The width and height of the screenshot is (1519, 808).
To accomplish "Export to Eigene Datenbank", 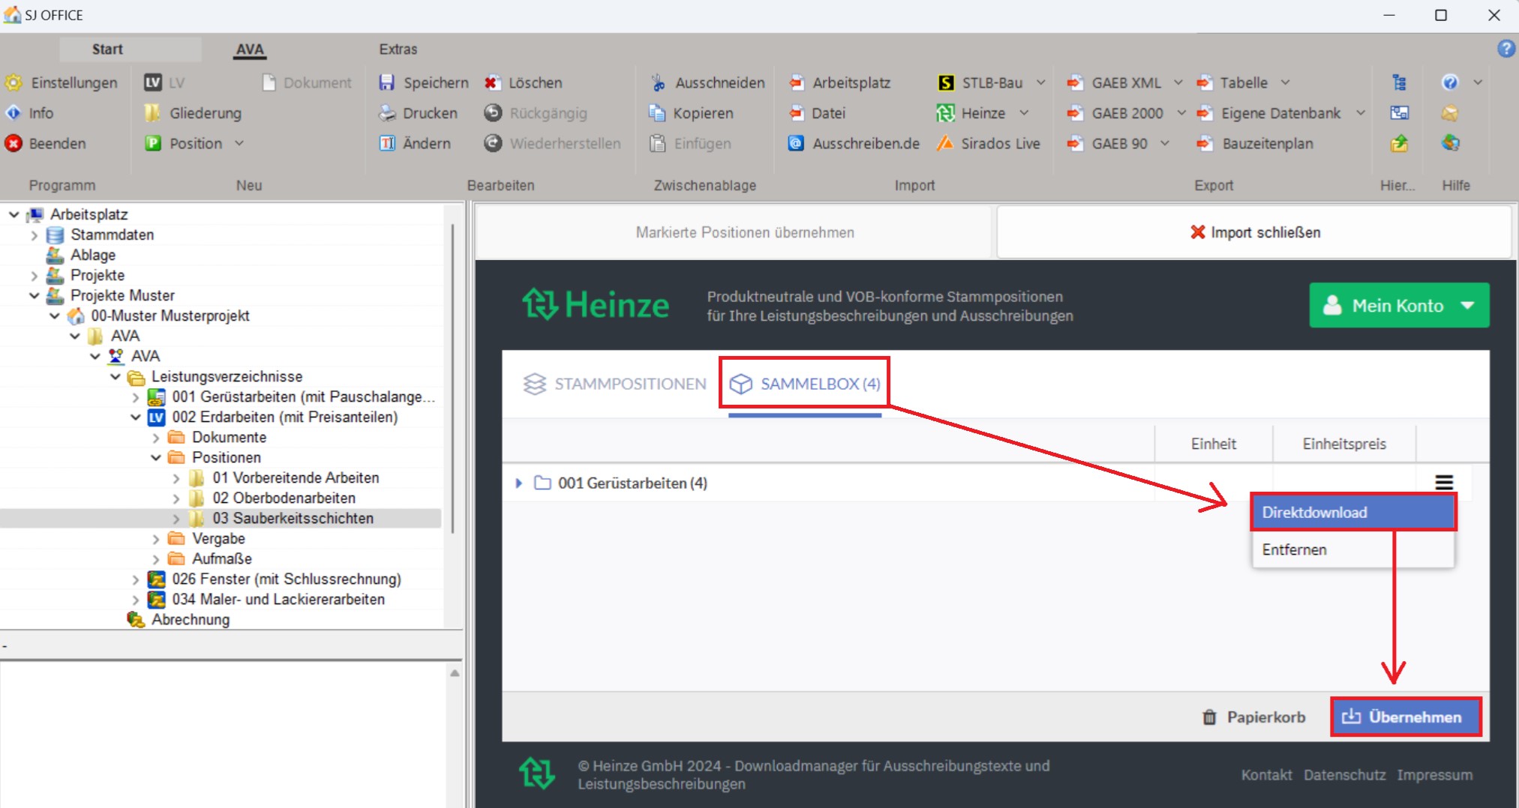I will tap(1268, 113).
